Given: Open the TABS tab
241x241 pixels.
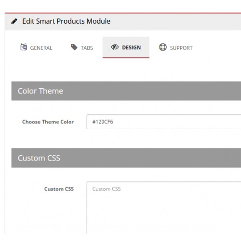Looking at the screenshot, I should [82, 48].
